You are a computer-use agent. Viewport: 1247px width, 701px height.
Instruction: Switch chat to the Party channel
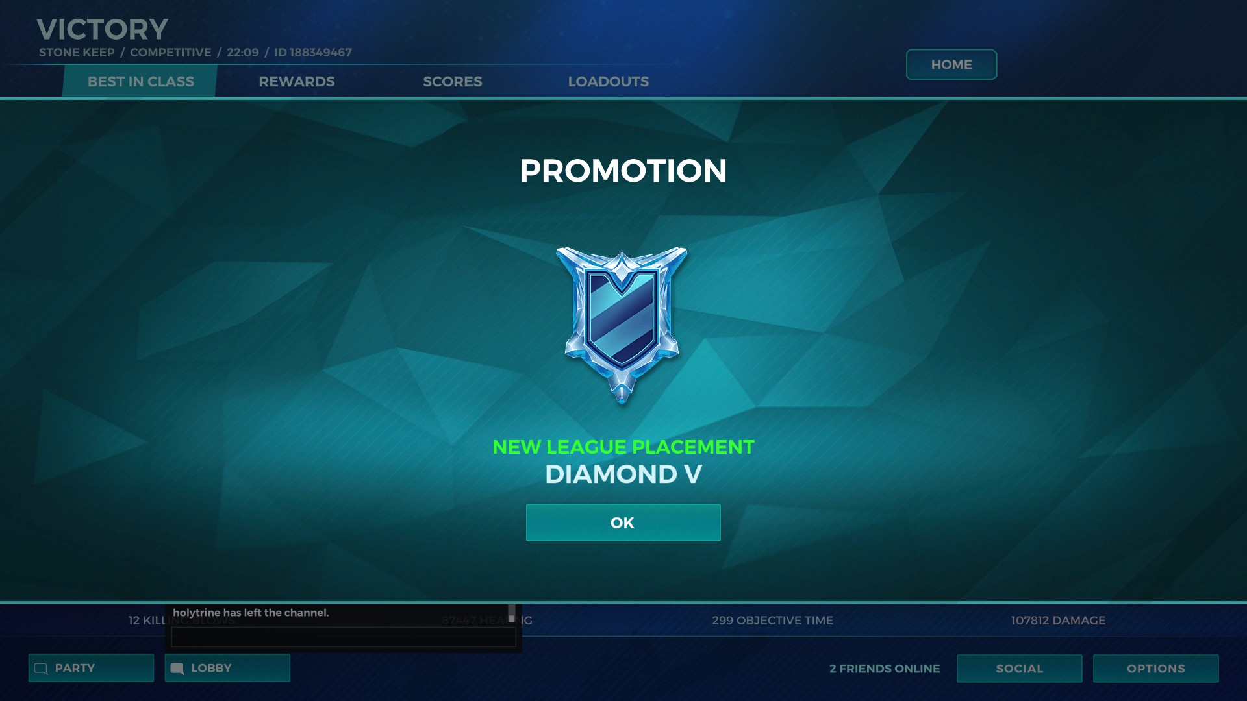(91, 668)
